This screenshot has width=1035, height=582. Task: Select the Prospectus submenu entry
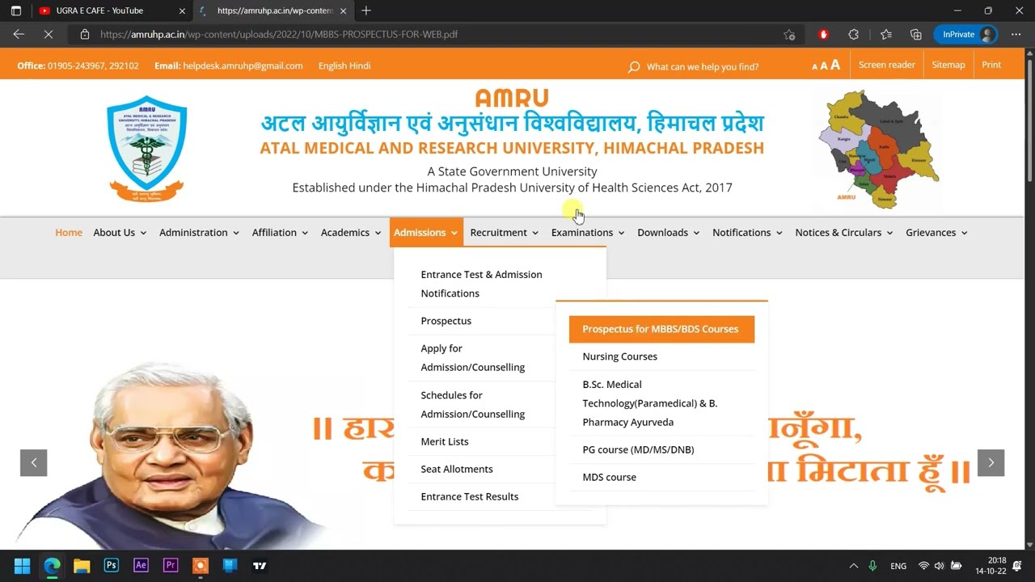[x=446, y=321]
